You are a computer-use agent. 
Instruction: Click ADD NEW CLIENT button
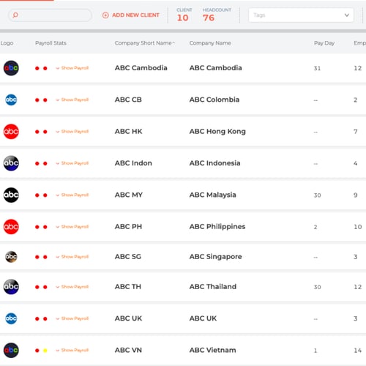(131, 15)
